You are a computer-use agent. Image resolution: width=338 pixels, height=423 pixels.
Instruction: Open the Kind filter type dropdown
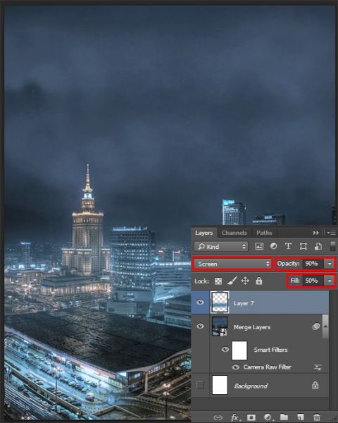click(220, 247)
